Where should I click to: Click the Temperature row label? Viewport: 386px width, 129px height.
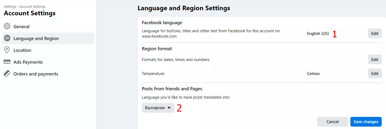click(x=153, y=74)
